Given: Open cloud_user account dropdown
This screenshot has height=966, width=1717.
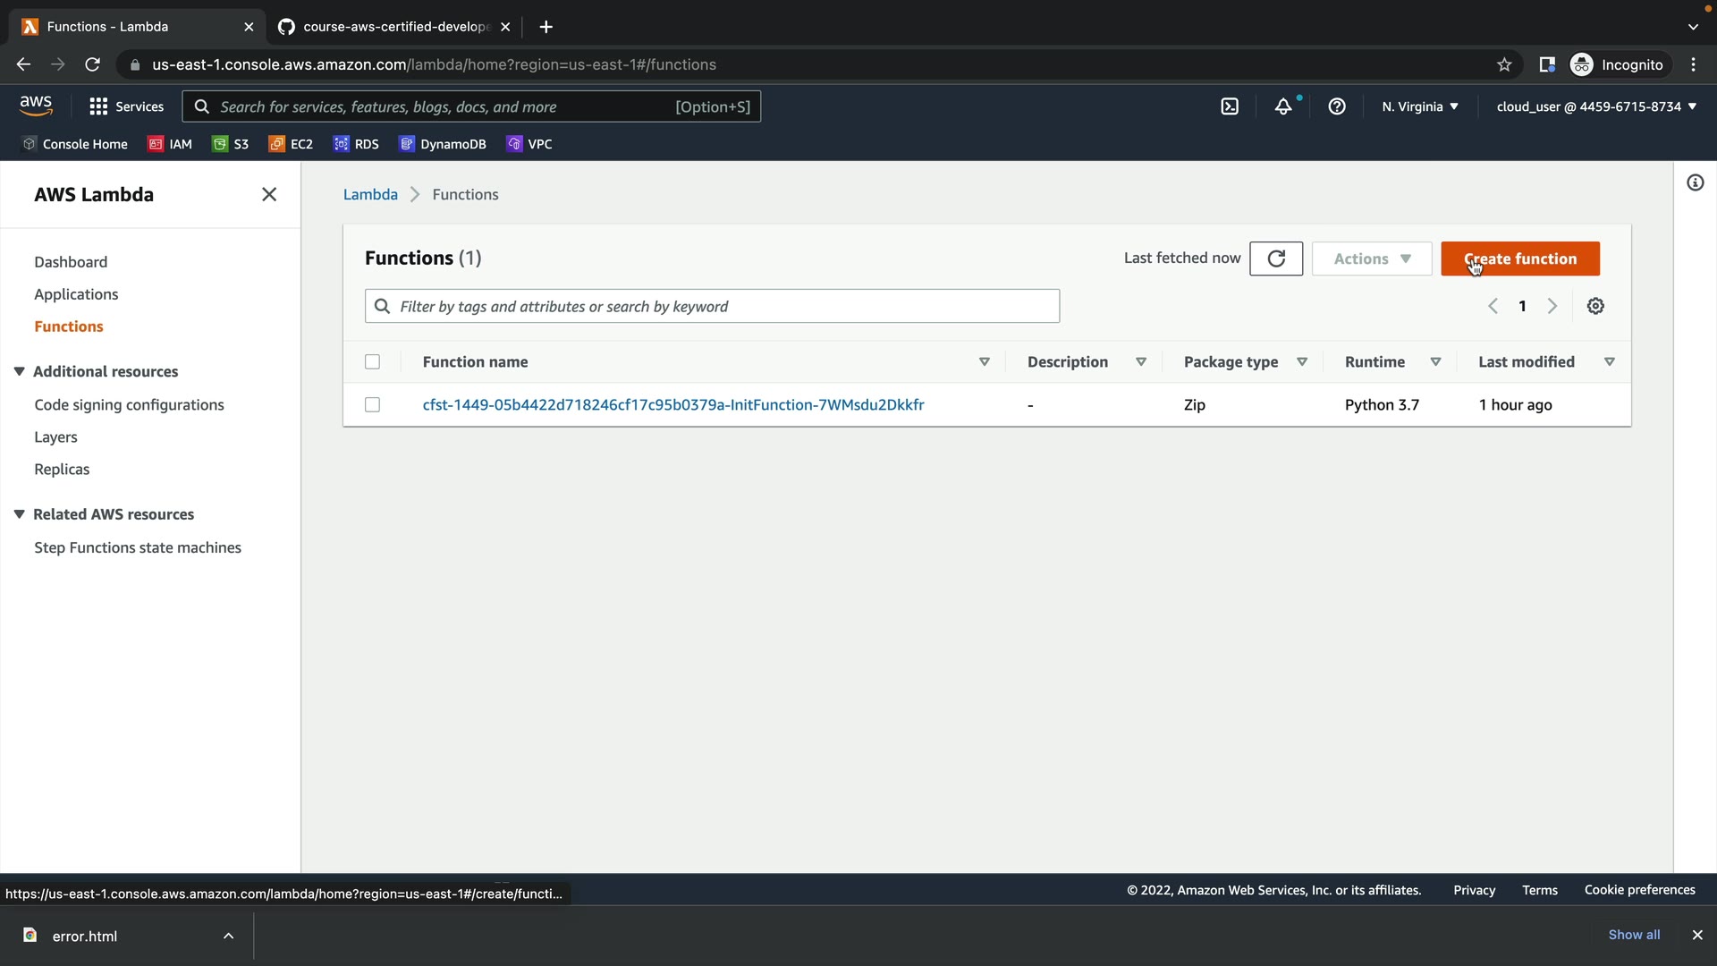Looking at the screenshot, I should (1596, 106).
